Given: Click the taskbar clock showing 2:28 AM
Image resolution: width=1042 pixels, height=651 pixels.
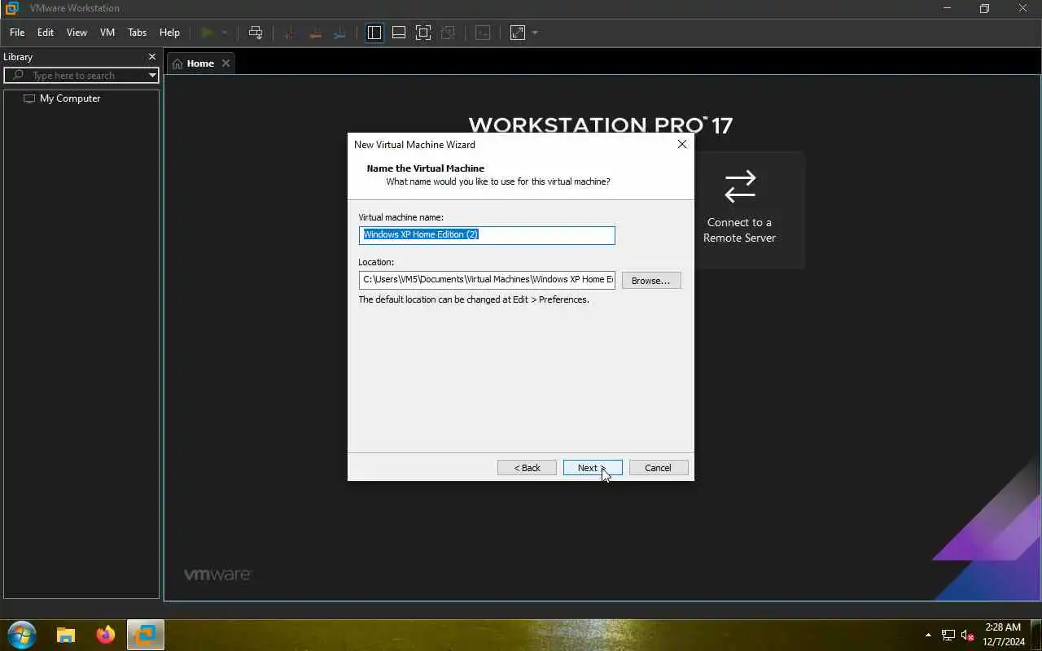Looking at the screenshot, I should 1003,635.
